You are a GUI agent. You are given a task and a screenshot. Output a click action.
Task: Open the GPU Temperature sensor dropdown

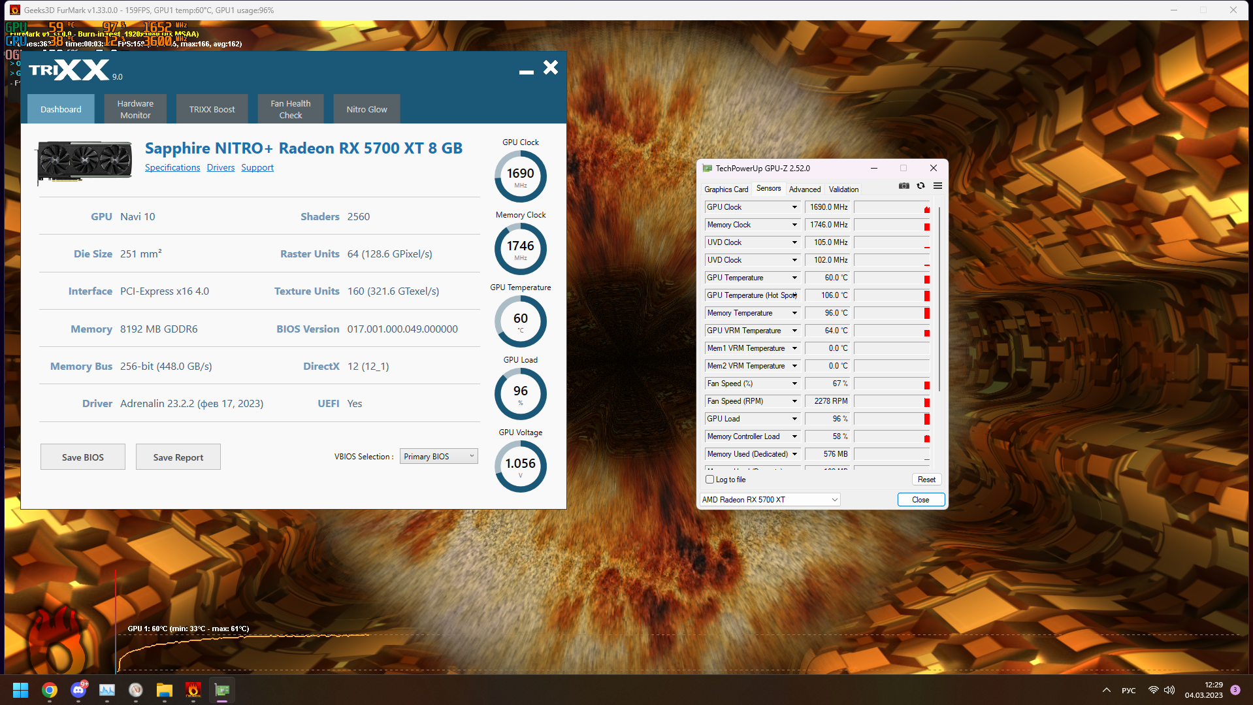point(794,278)
